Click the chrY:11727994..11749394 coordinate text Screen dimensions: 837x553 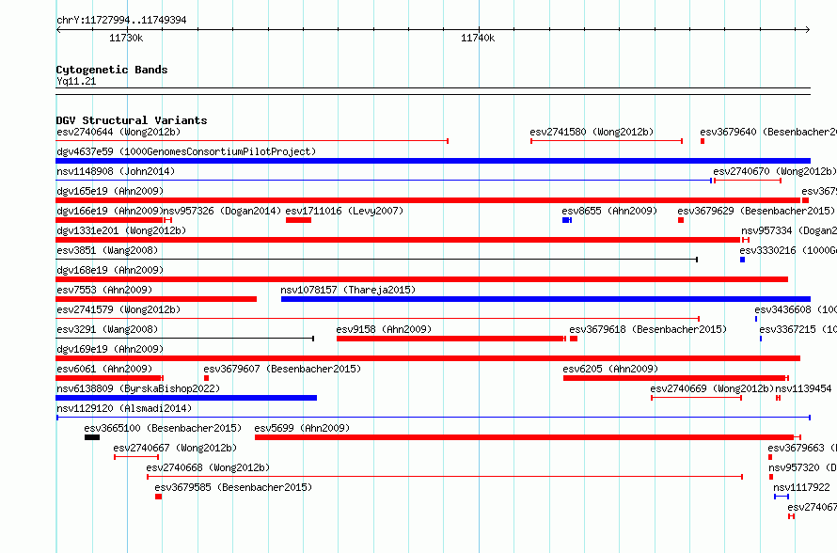tap(121, 21)
